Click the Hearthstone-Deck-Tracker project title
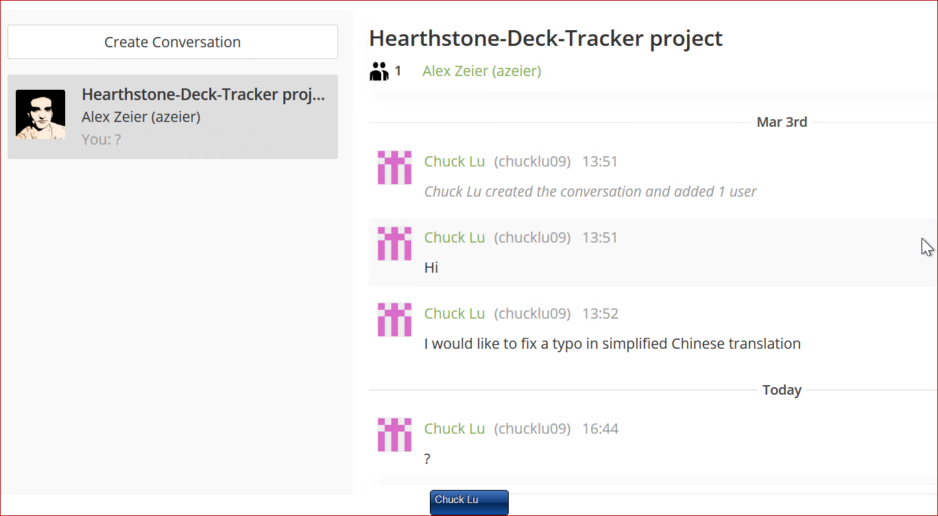Image resolution: width=938 pixels, height=516 pixels. (x=546, y=38)
